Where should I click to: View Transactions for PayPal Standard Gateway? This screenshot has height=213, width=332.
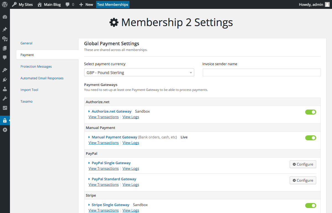(x=103, y=185)
